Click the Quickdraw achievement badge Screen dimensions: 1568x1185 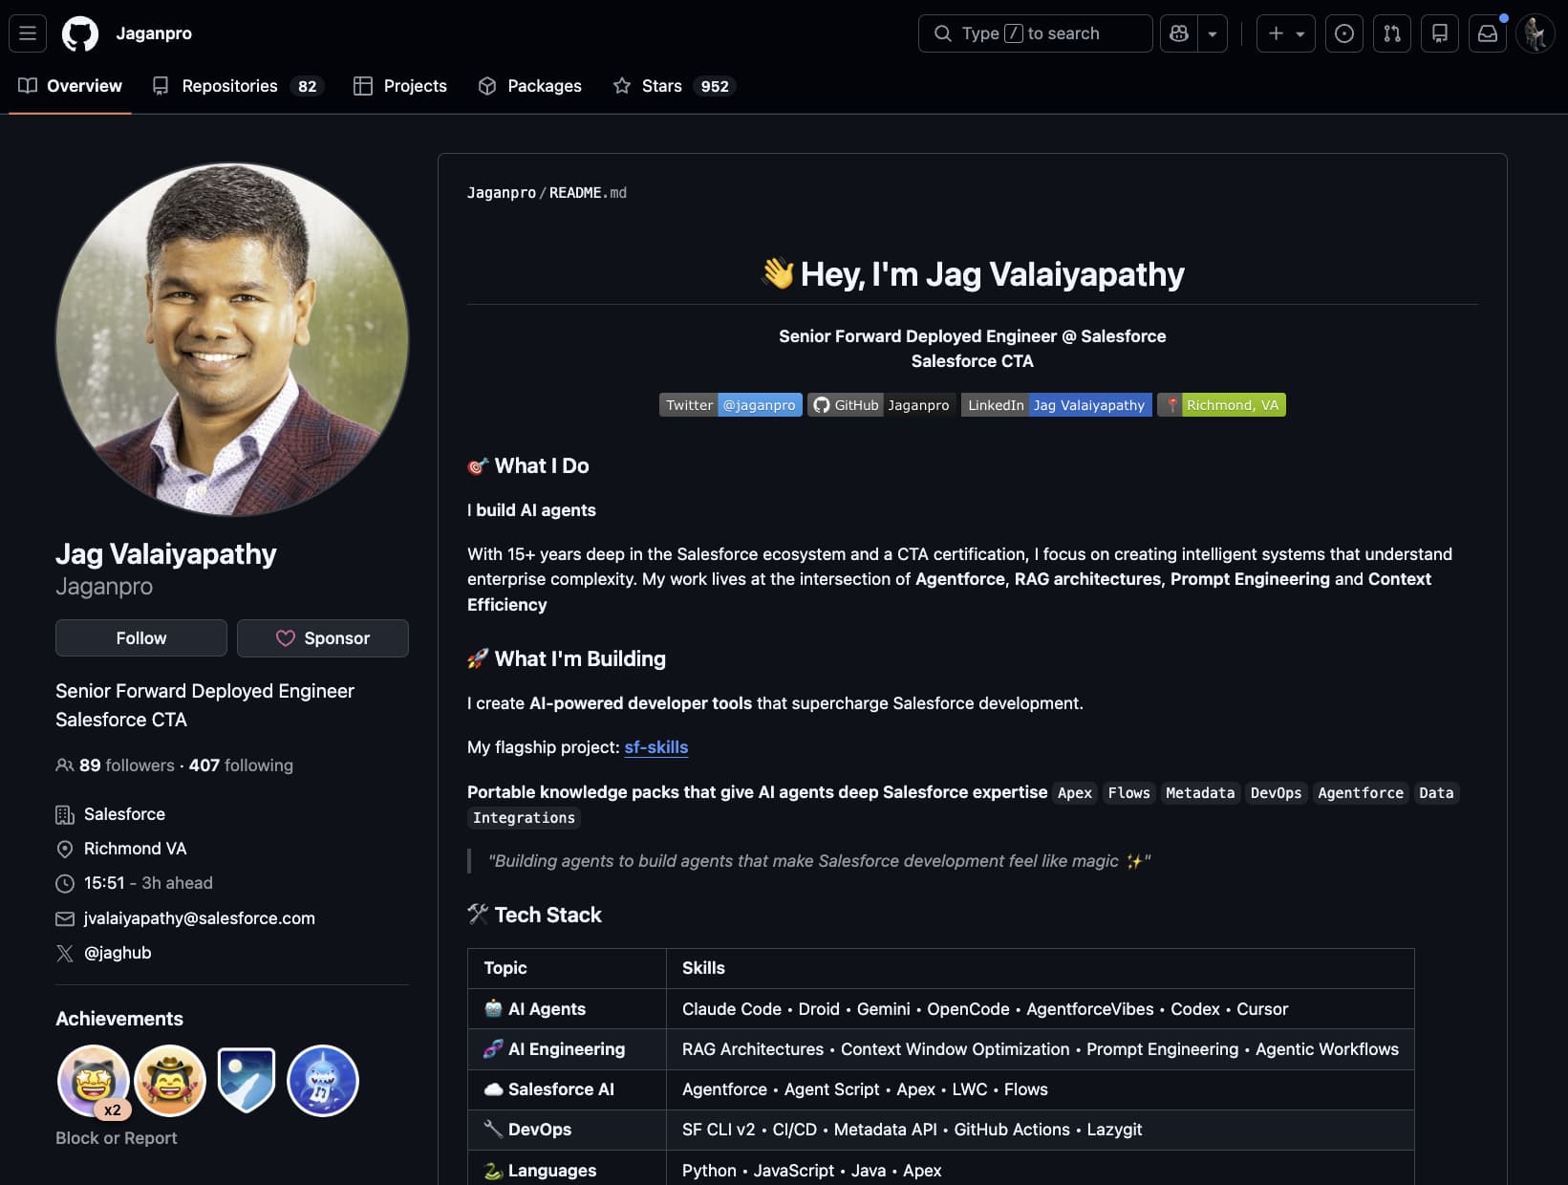click(170, 1080)
